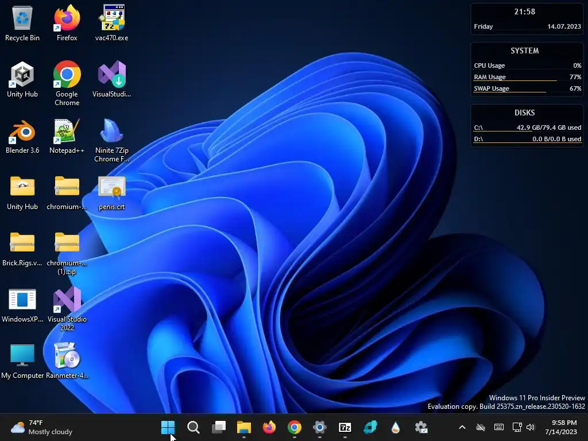Expand the hidden system tray icons chevron
The image size is (588, 441).
462,427
